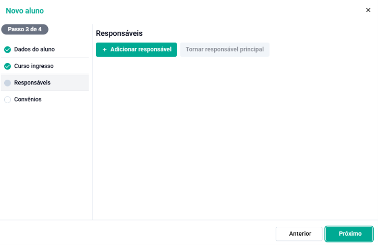Click Adicionar responsável button

click(x=136, y=50)
